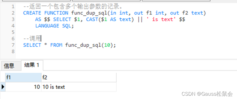Click the FUNCTION keyword on line 2
This screenshot has height=99, width=237.
pos(56,13)
